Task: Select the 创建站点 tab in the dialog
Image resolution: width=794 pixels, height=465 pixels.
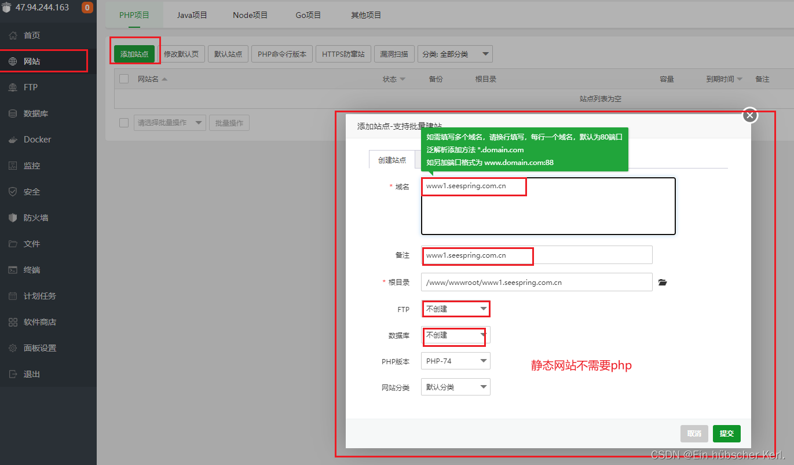Action: click(392, 160)
